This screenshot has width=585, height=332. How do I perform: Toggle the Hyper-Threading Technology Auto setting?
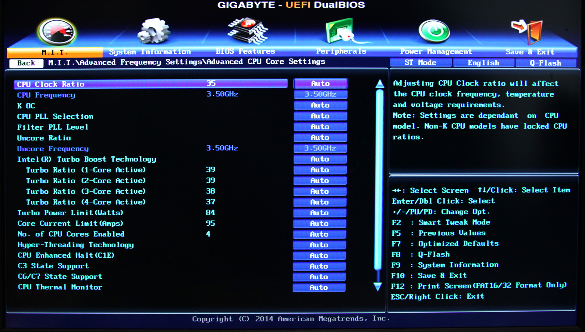319,245
